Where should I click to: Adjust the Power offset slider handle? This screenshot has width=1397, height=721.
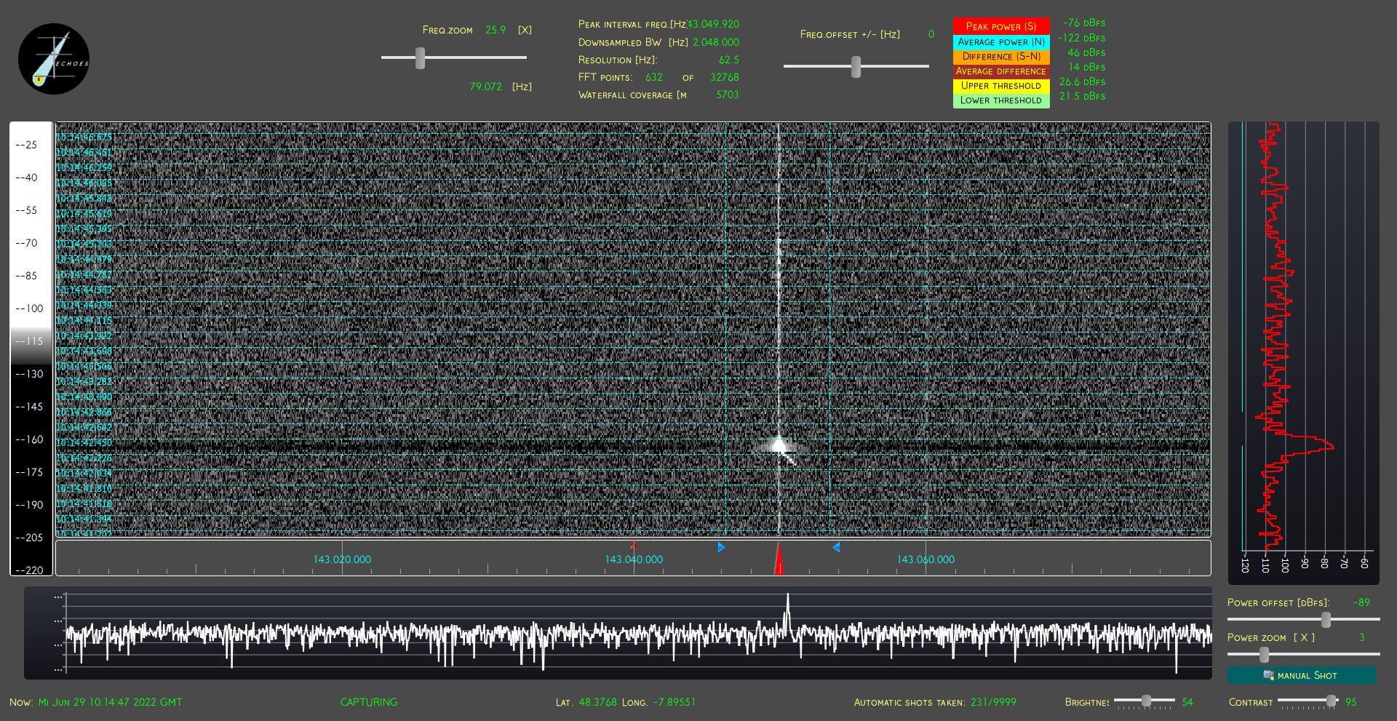click(1326, 619)
